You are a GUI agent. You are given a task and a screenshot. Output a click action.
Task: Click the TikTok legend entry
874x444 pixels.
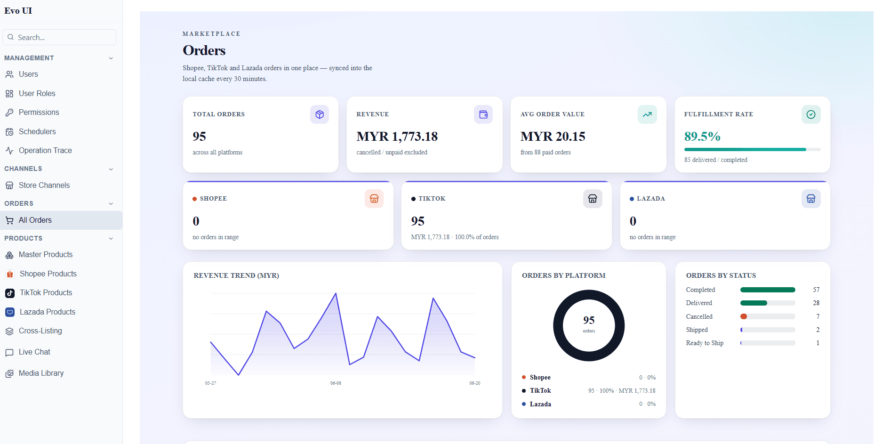coord(588,391)
